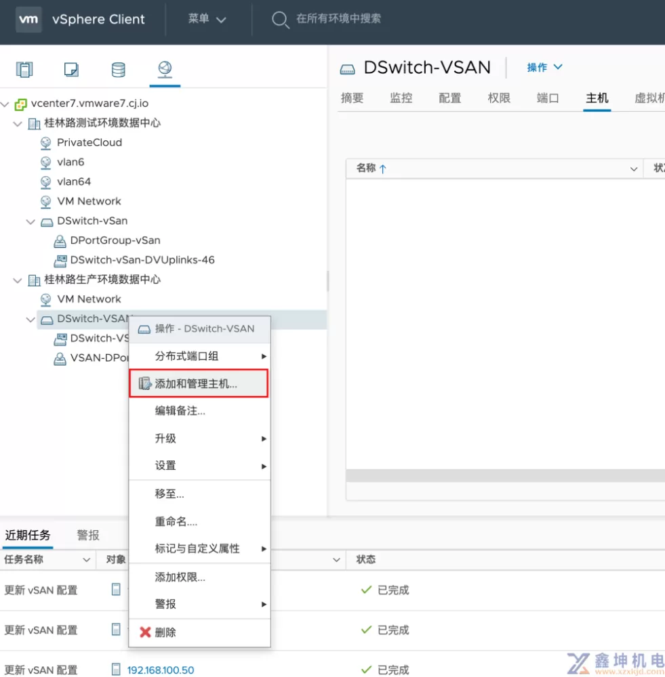Switch to the 配置 tab

(449, 98)
